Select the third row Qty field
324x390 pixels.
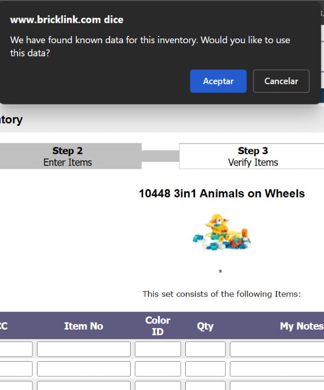[x=205, y=385]
